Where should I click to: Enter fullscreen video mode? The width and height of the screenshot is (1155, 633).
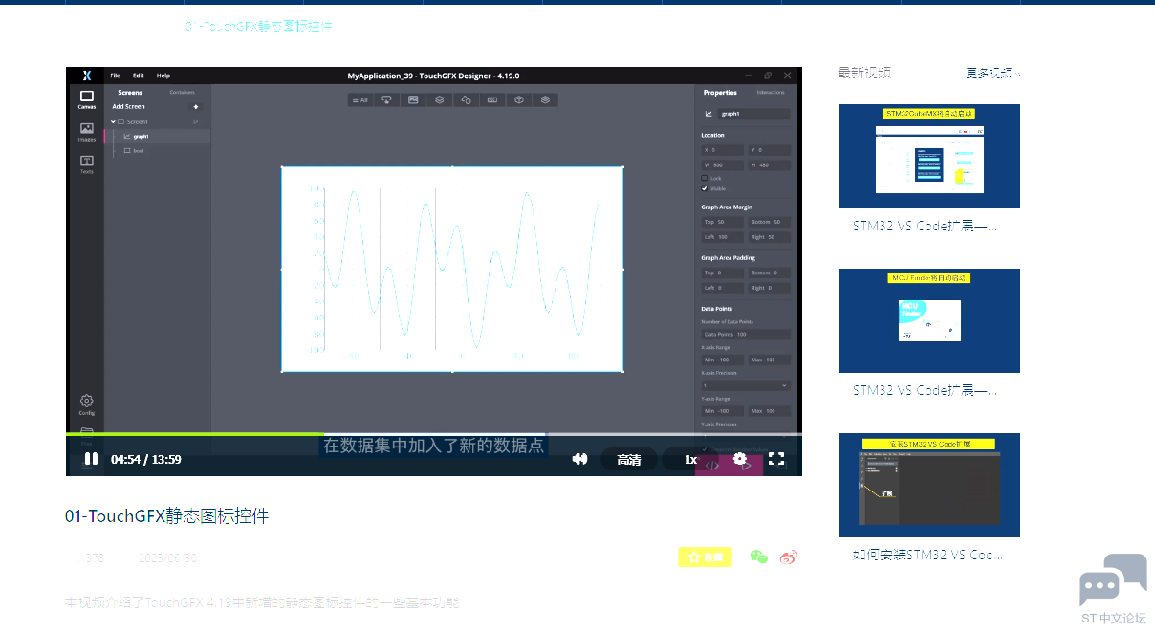coord(776,459)
